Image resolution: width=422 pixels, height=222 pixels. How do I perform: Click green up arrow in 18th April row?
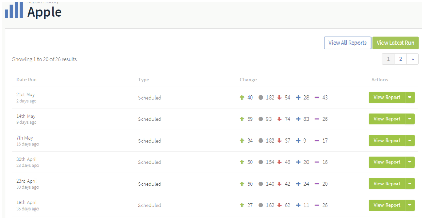pyautogui.click(x=241, y=205)
